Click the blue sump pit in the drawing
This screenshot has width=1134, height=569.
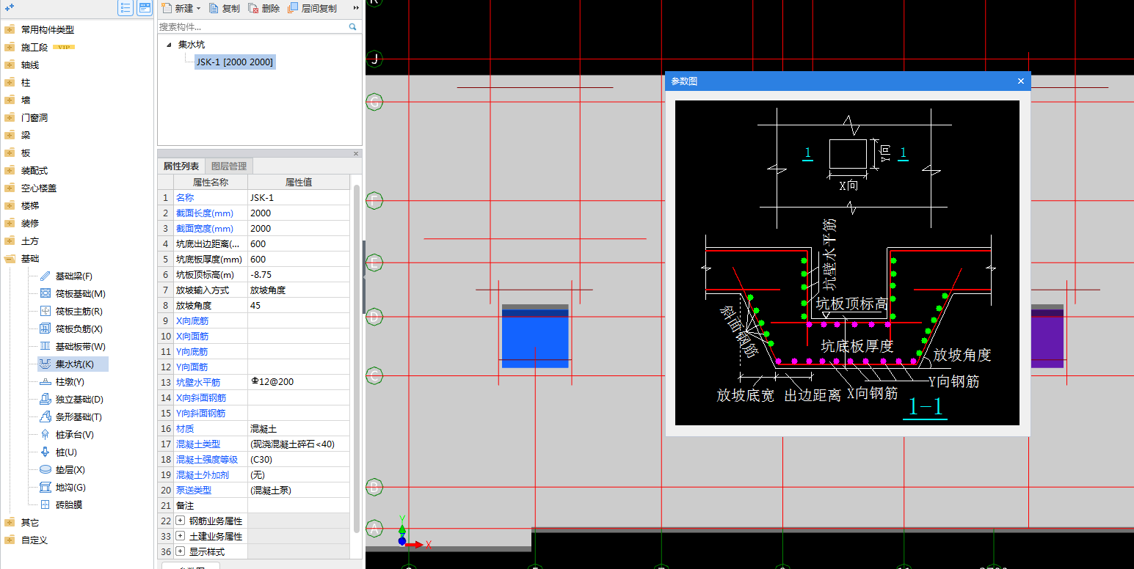[x=535, y=336]
